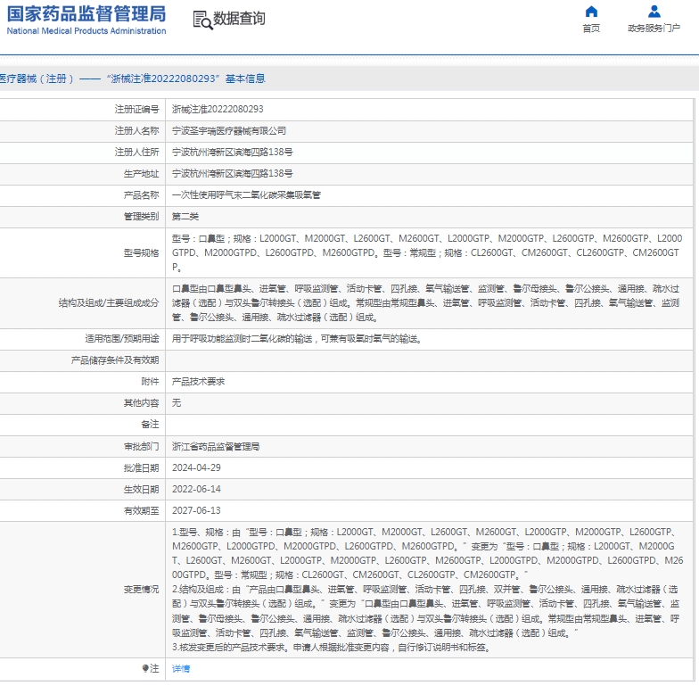Click the 数据查询 search document icon
Screen dimensions: 699x686
pyautogui.click(x=203, y=20)
